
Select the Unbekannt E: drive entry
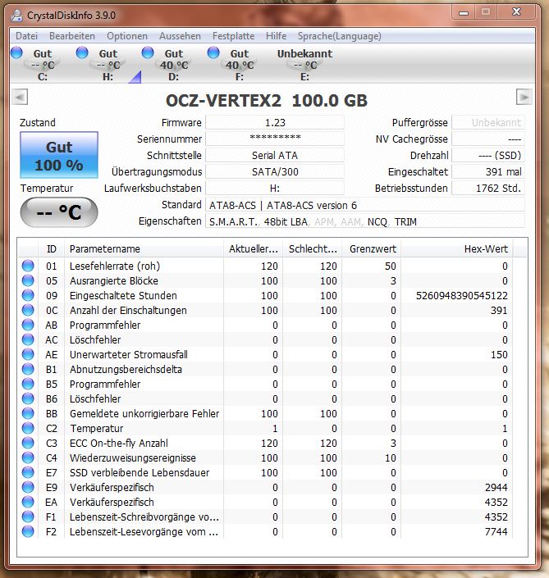click(x=304, y=64)
